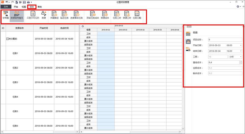Increase 基线成本 with the up stepper
The height and width of the screenshot is (134, 245).
pyautogui.click(x=241, y=61)
